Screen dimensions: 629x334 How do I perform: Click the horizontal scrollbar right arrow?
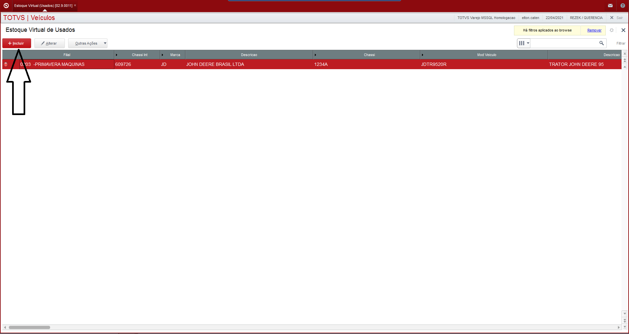pos(619,327)
